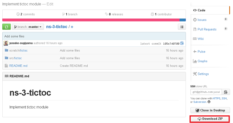Screen dimensions: 233x123
Task: Copy clone URL with the clipboard button
Action: (226, 92)
